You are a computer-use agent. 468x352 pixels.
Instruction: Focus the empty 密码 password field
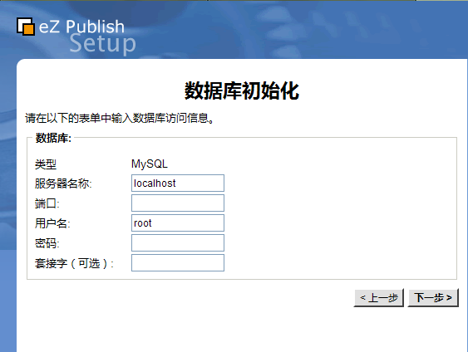pyautogui.click(x=178, y=243)
